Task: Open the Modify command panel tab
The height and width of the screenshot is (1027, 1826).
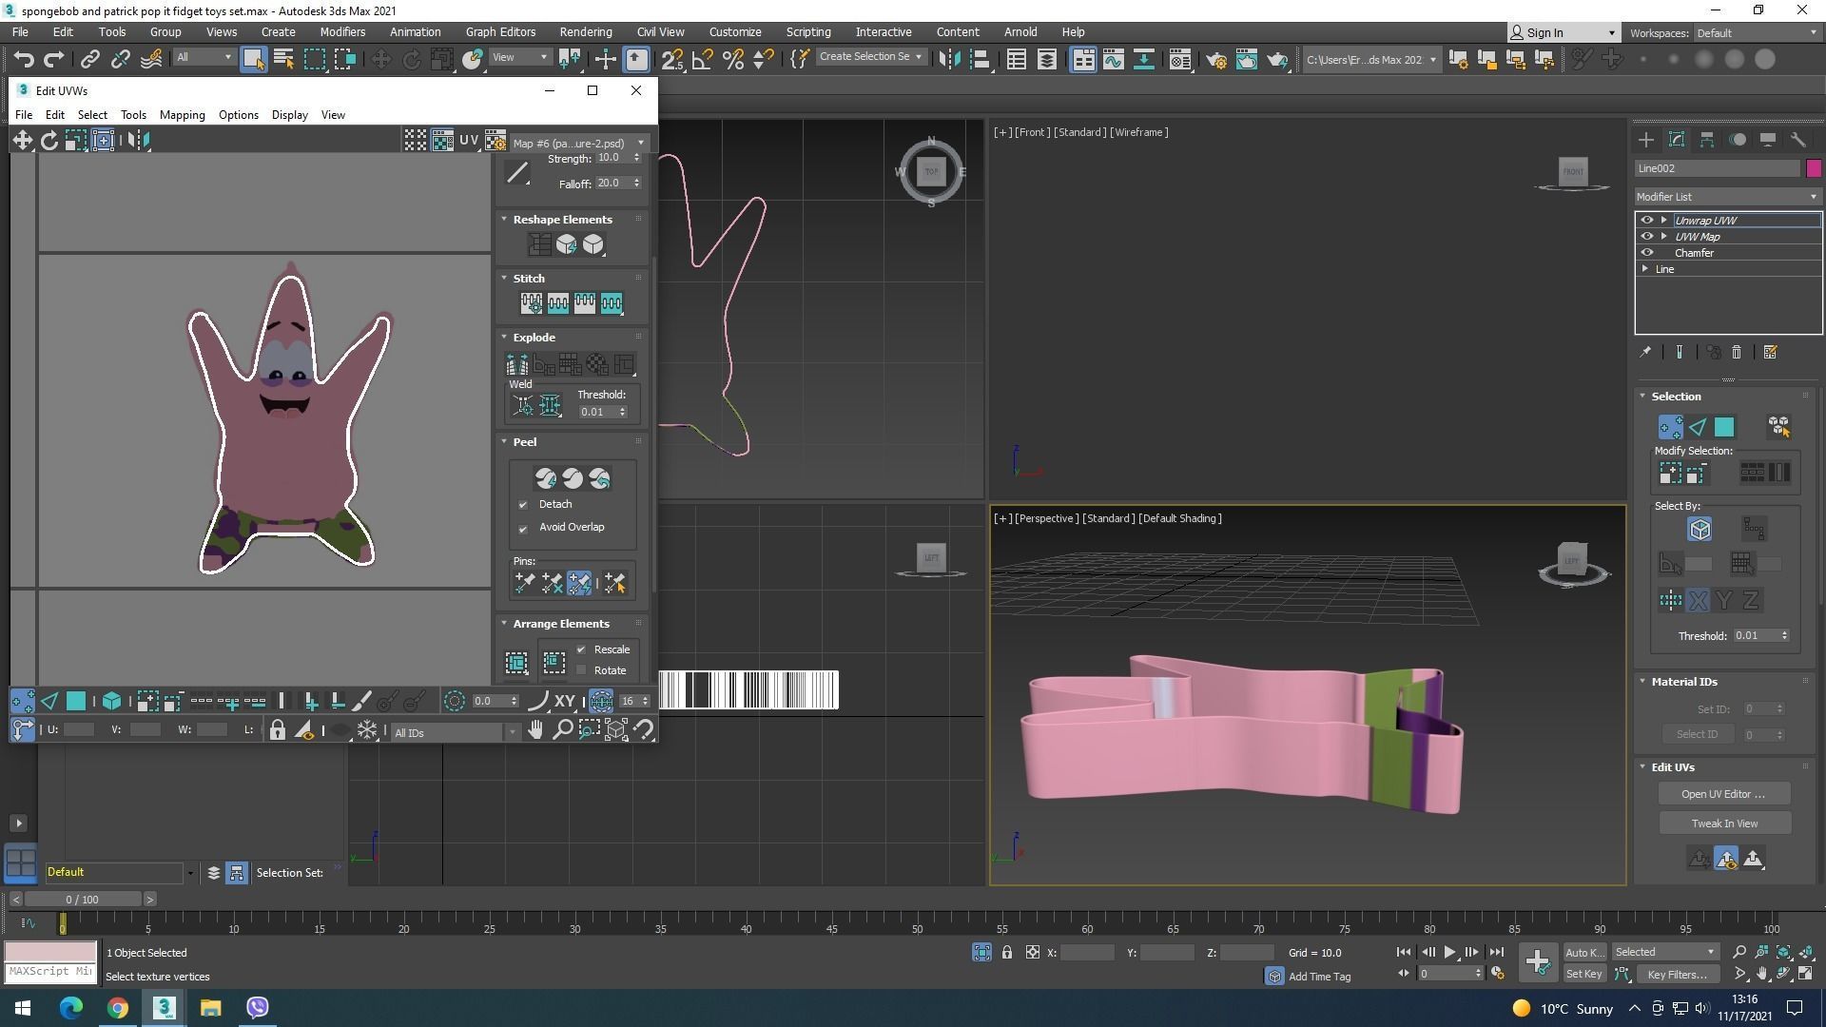Action: [x=1677, y=140]
